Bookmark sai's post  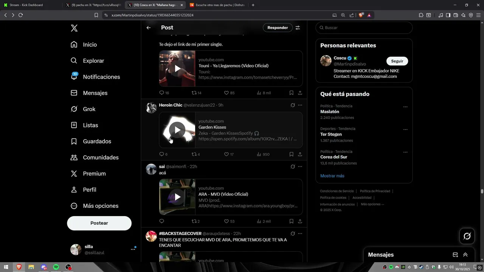click(292, 221)
